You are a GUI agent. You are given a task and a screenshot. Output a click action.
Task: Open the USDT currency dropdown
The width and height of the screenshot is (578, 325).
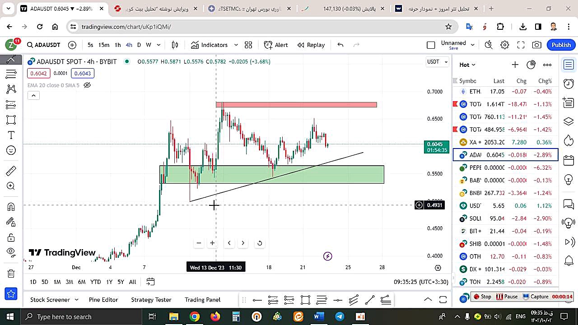pyautogui.click(x=437, y=61)
